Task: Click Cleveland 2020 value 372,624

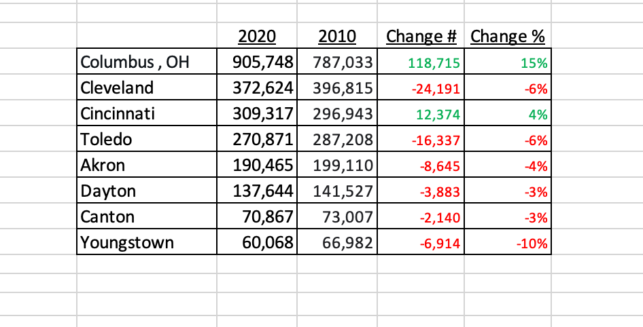Action: tap(257, 87)
